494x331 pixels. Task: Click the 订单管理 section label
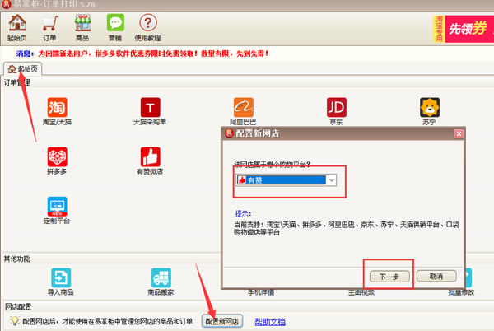pyautogui.click(x=17, y=82)
